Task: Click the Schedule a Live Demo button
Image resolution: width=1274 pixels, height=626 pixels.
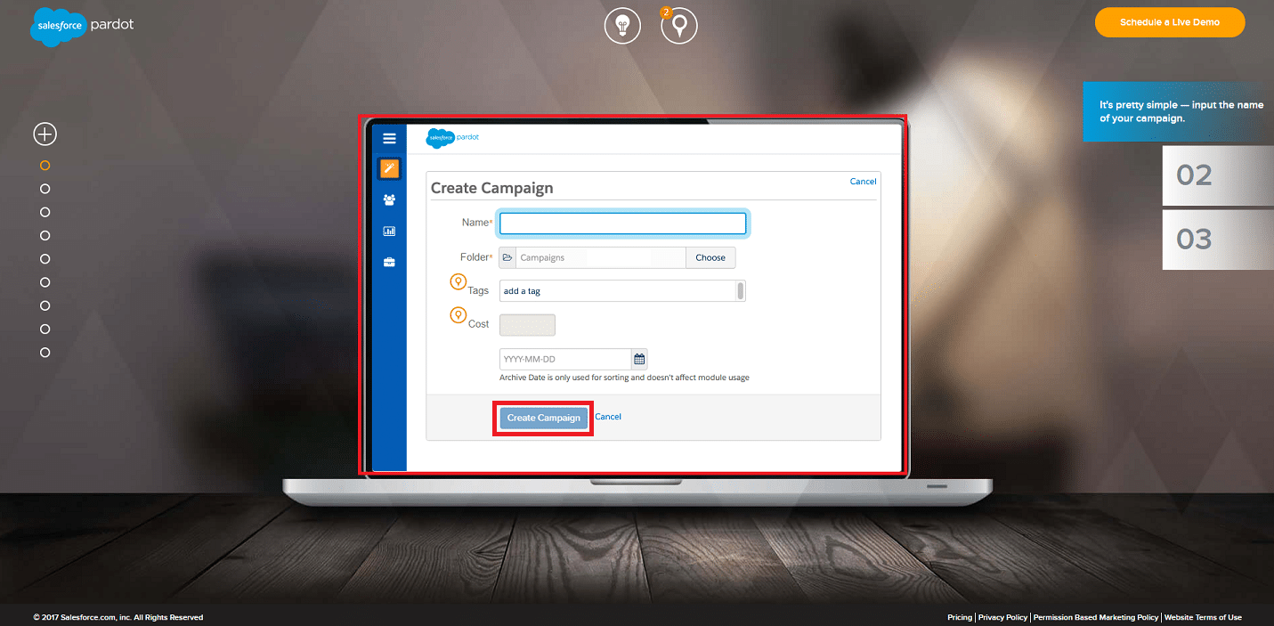Action: click(x=1170, y=22)
